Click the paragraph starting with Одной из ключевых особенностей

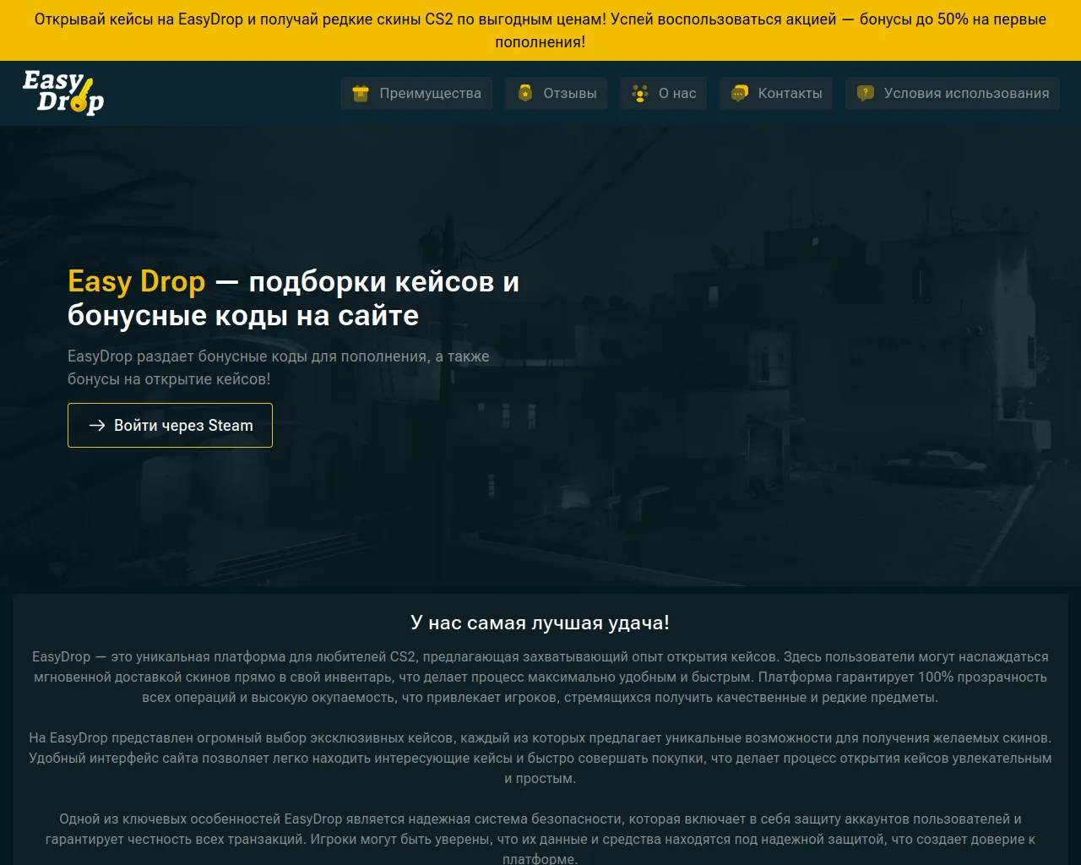pyautogui.click(x=540, y=839)
